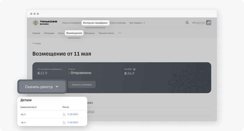
Task: Click the −6,44 registry sum cell
Action: pyautogui.click(x=23, y=123)
